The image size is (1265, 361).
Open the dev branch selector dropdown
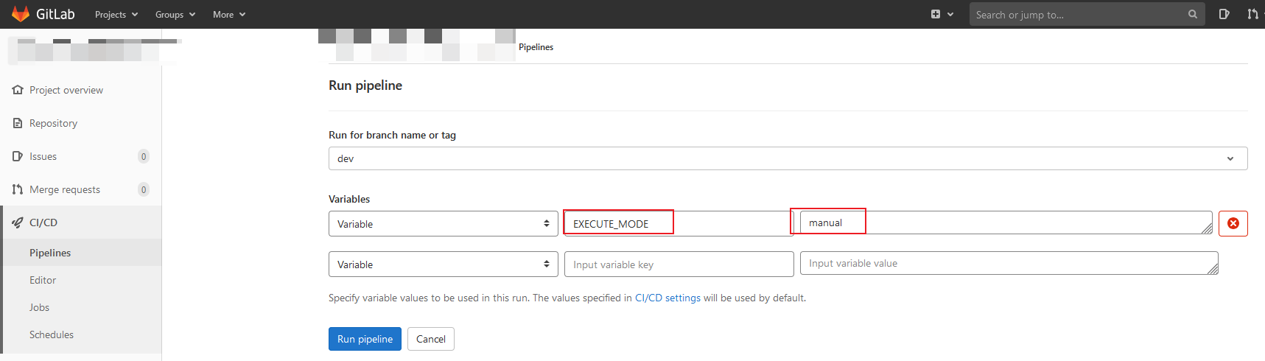[x=787, y=158]
